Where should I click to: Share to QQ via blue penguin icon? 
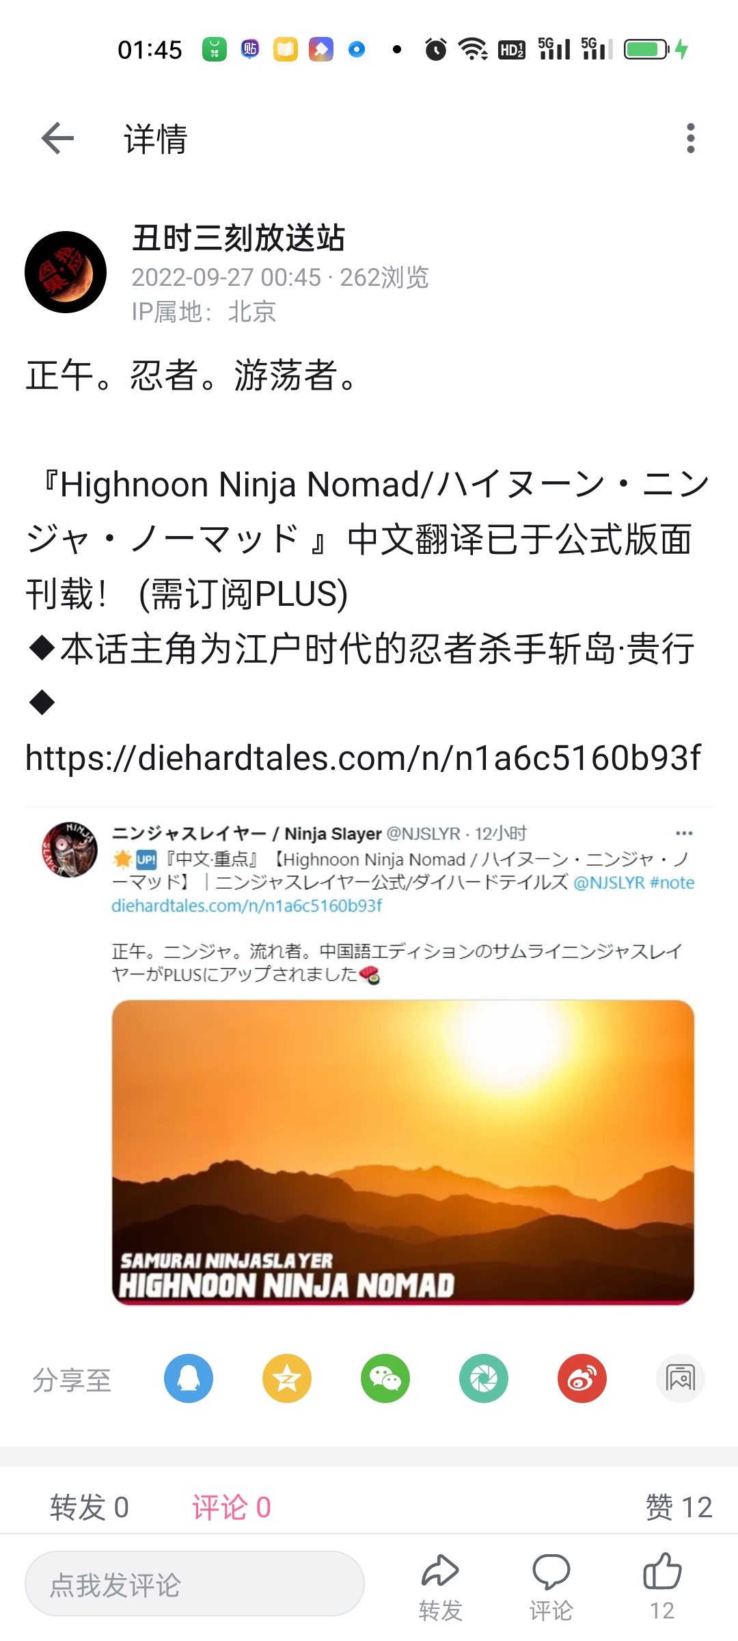[x=189, y=1378]
